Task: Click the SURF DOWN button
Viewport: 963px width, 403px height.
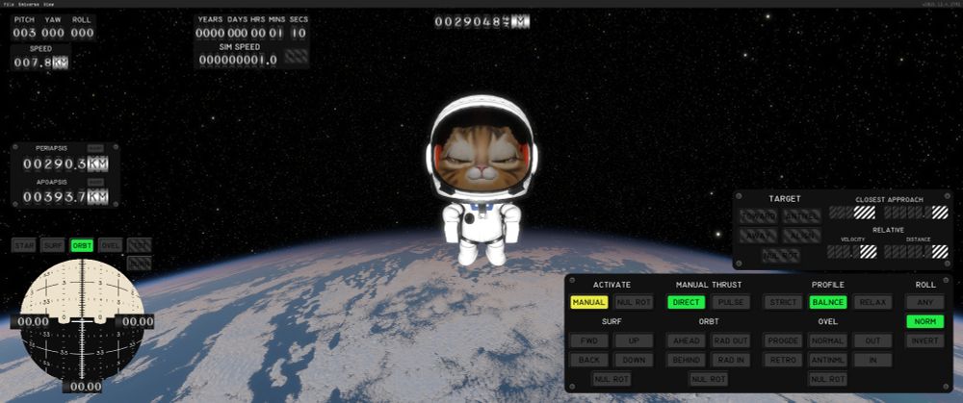Action: (x=634, y=360)
